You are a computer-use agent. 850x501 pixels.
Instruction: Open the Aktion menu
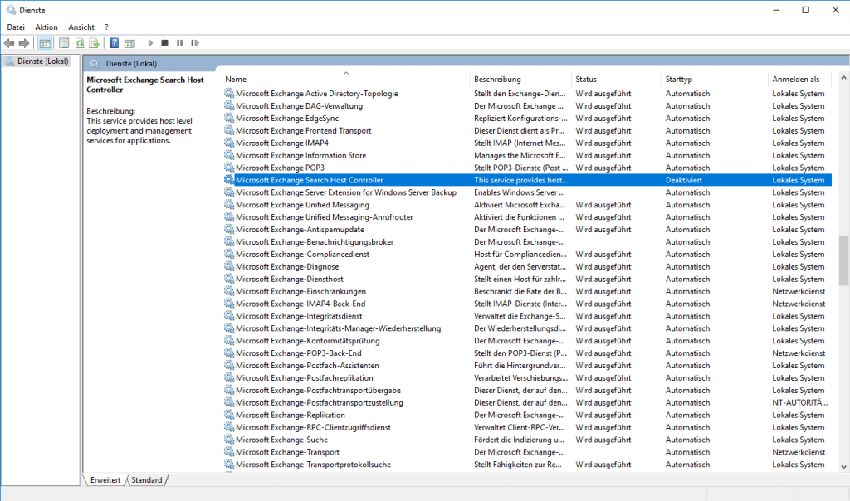click(46, 27)
